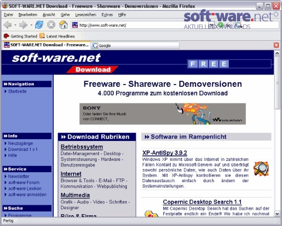This screenshot has width=282, height=226.
Task: Open the Systemsteuerung subcategory
Action: click(x=79, y=159)
